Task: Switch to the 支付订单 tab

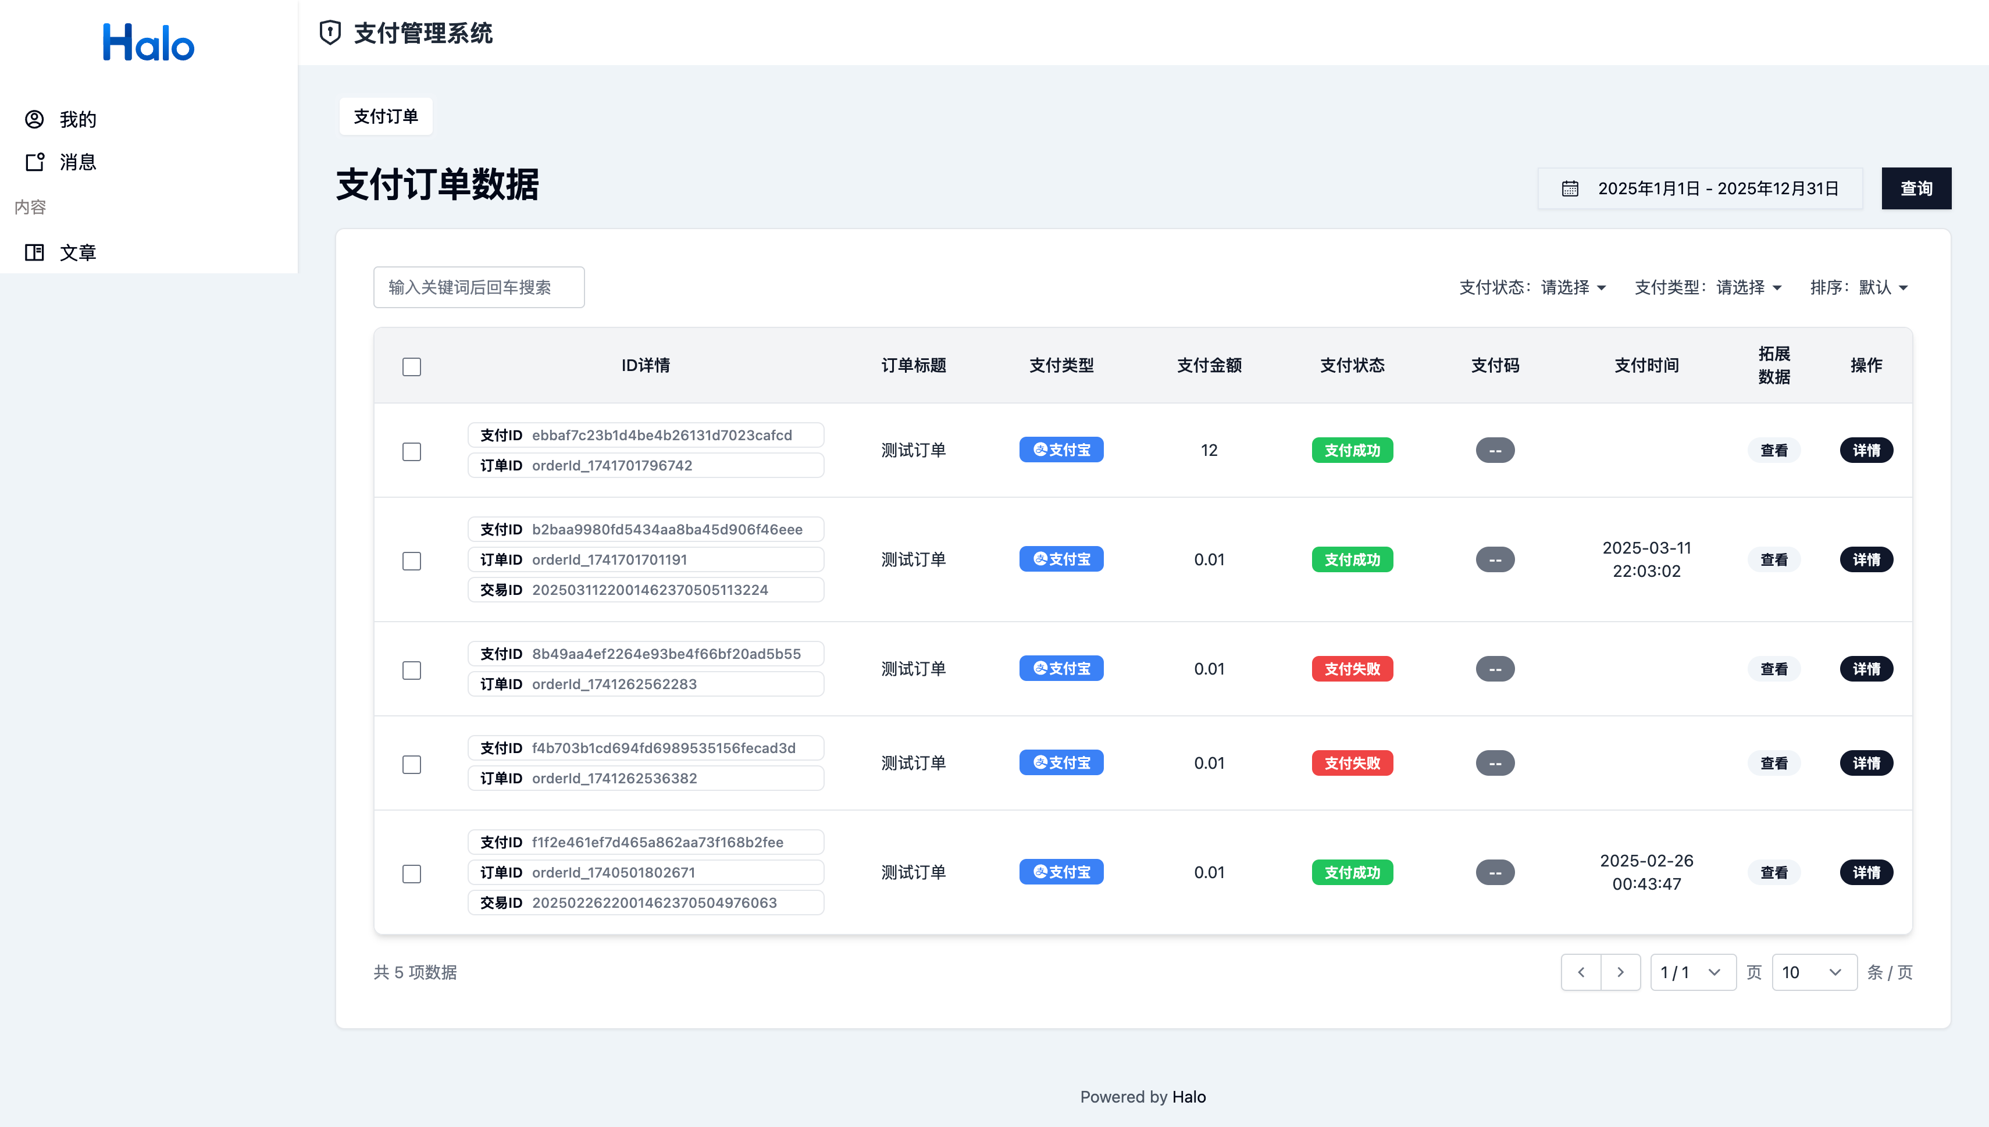Action: (386, 115)
